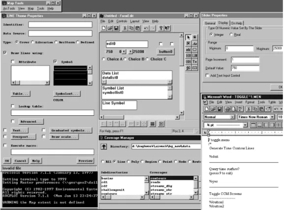Click symbol list scroll down arrow in LINE Theme
This screenshot has width=284, height=210.
90,83
